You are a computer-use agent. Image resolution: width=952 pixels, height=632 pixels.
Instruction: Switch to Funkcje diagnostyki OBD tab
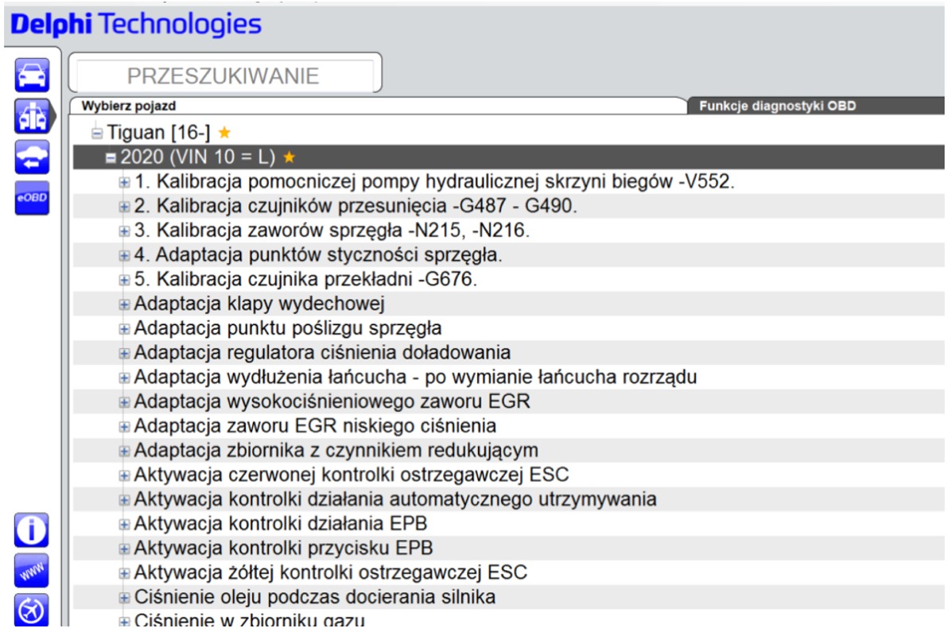pyautogui.click(x=777, y=106)
